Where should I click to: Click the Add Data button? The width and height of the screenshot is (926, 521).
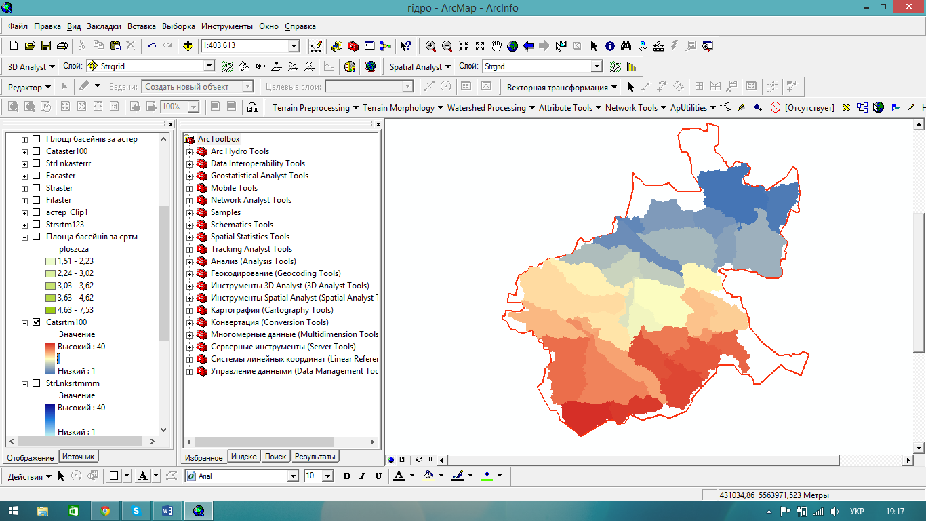pyautogui.click(x=188, y=46)
